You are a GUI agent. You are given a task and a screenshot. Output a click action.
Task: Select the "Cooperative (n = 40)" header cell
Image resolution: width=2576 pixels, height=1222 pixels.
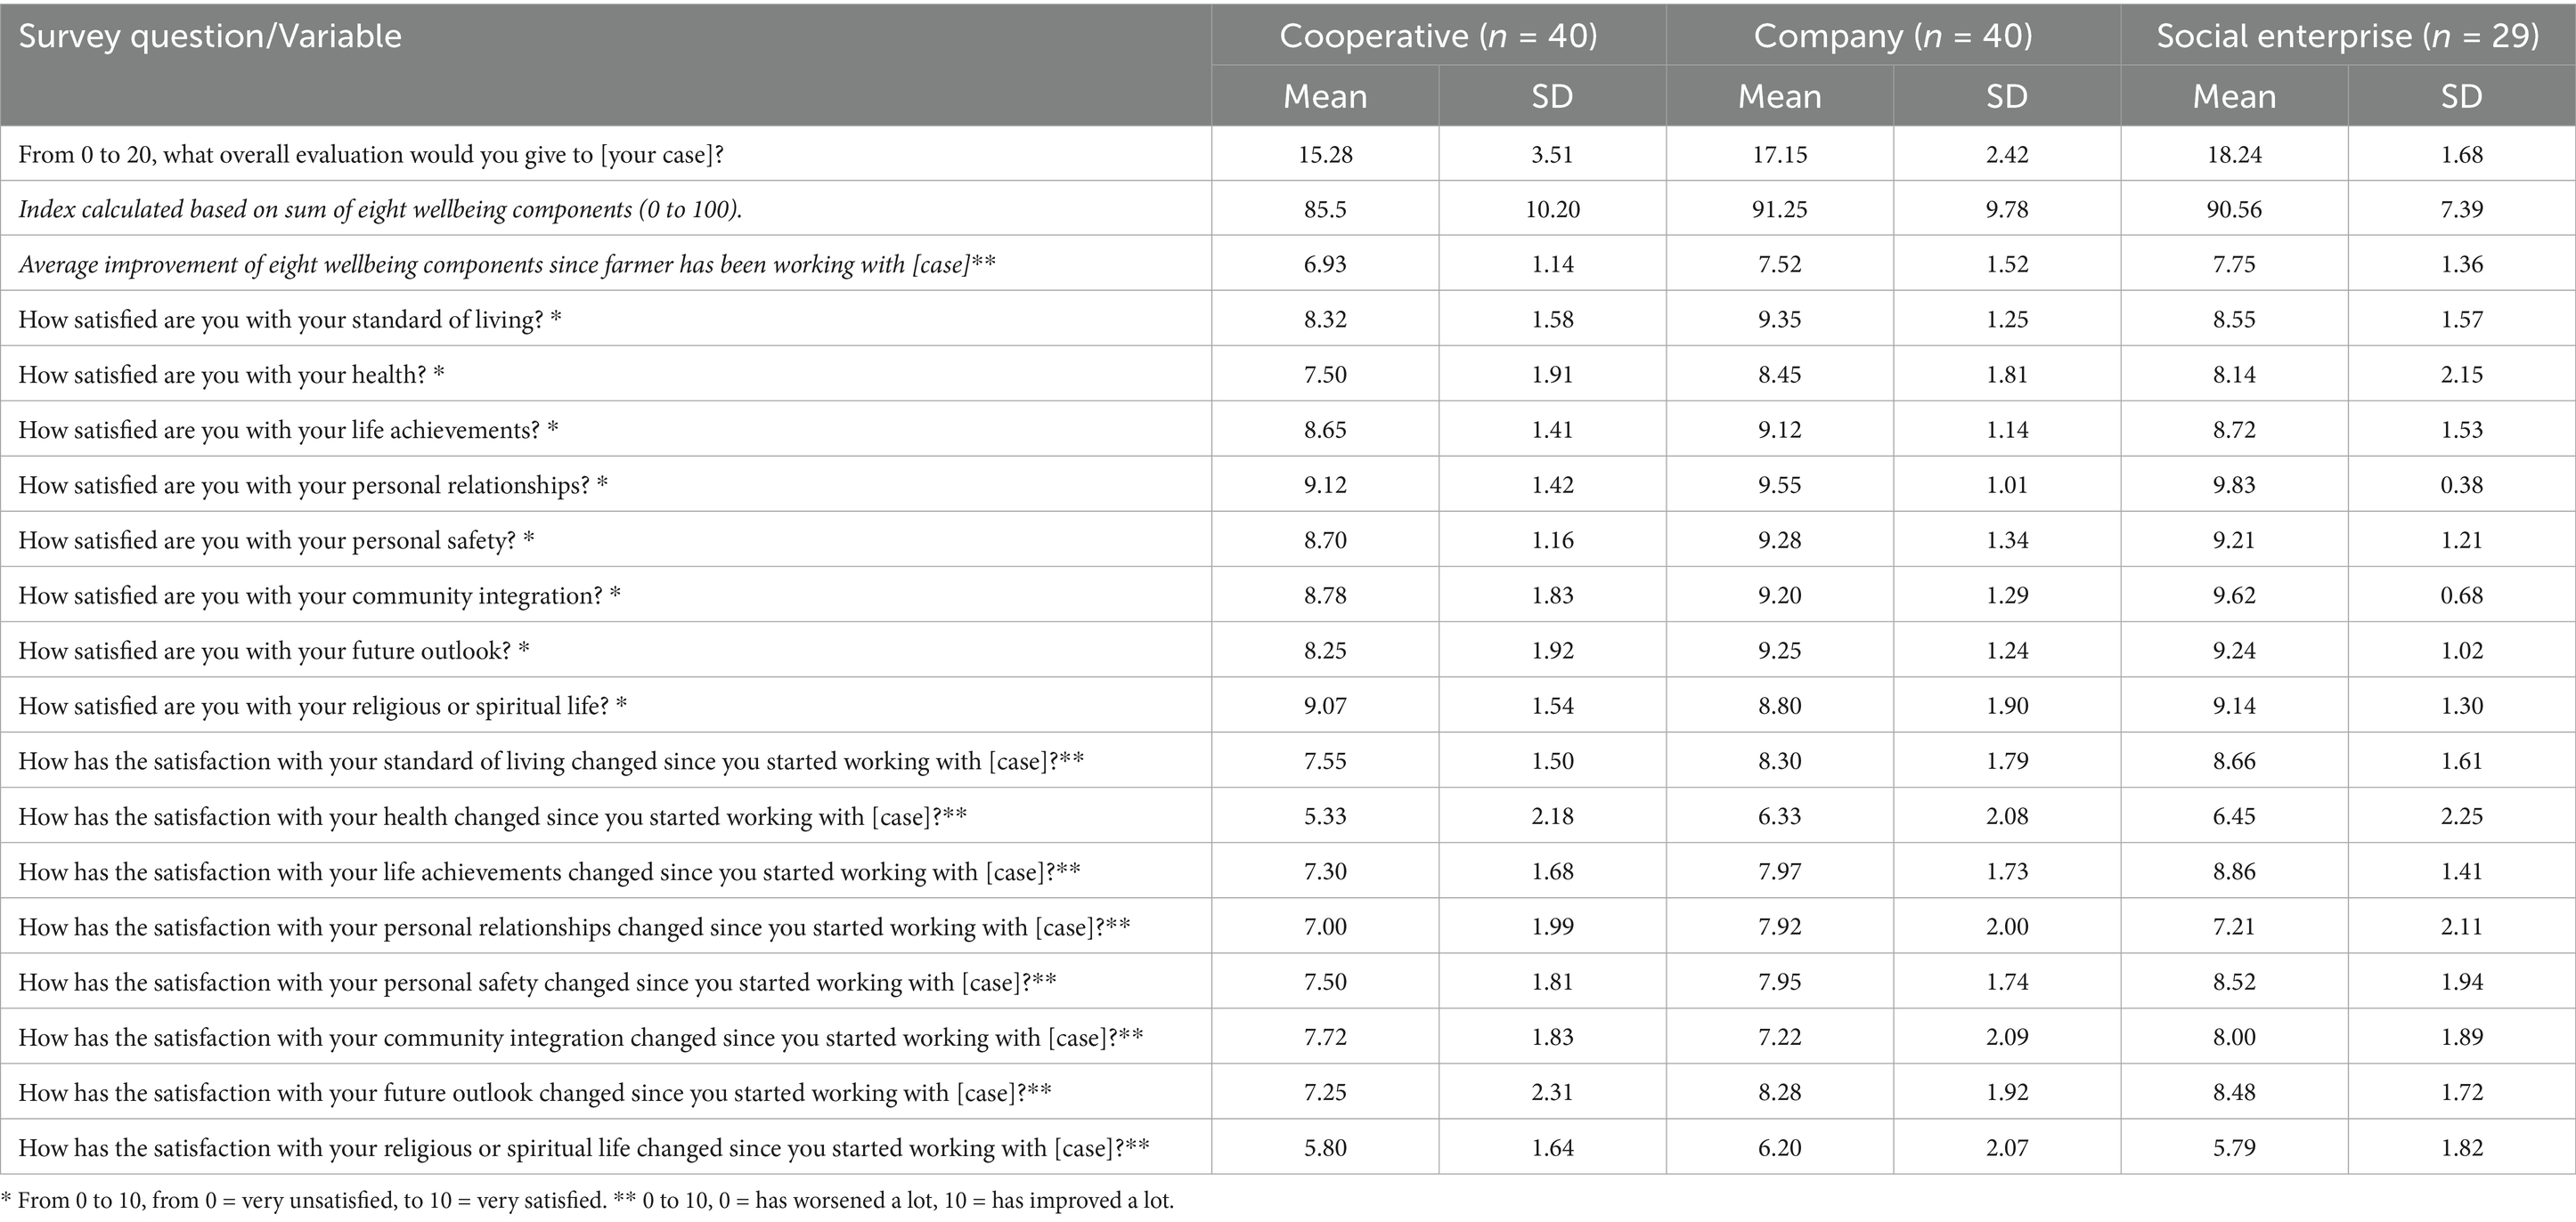click(x=1438, y=37)
